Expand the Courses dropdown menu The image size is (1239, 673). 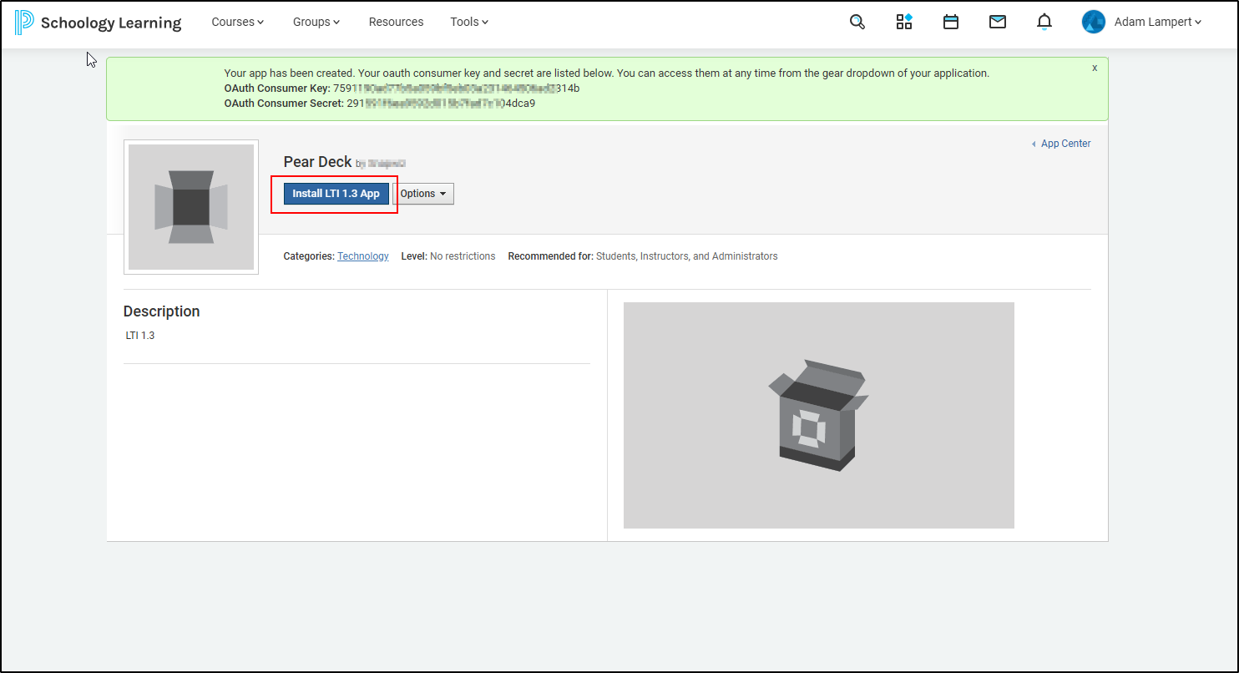coord(238,22)
